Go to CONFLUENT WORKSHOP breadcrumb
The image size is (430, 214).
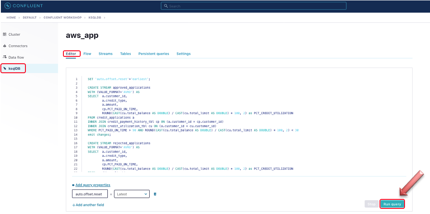(63, 18)
